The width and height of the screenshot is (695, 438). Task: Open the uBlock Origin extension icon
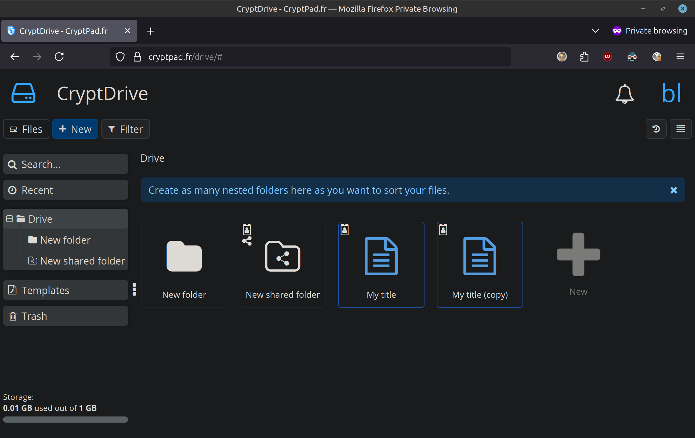607,57
